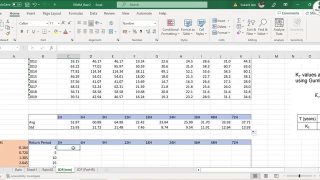
Task: Open the Review ribbon tab
Action: (109, 13)
